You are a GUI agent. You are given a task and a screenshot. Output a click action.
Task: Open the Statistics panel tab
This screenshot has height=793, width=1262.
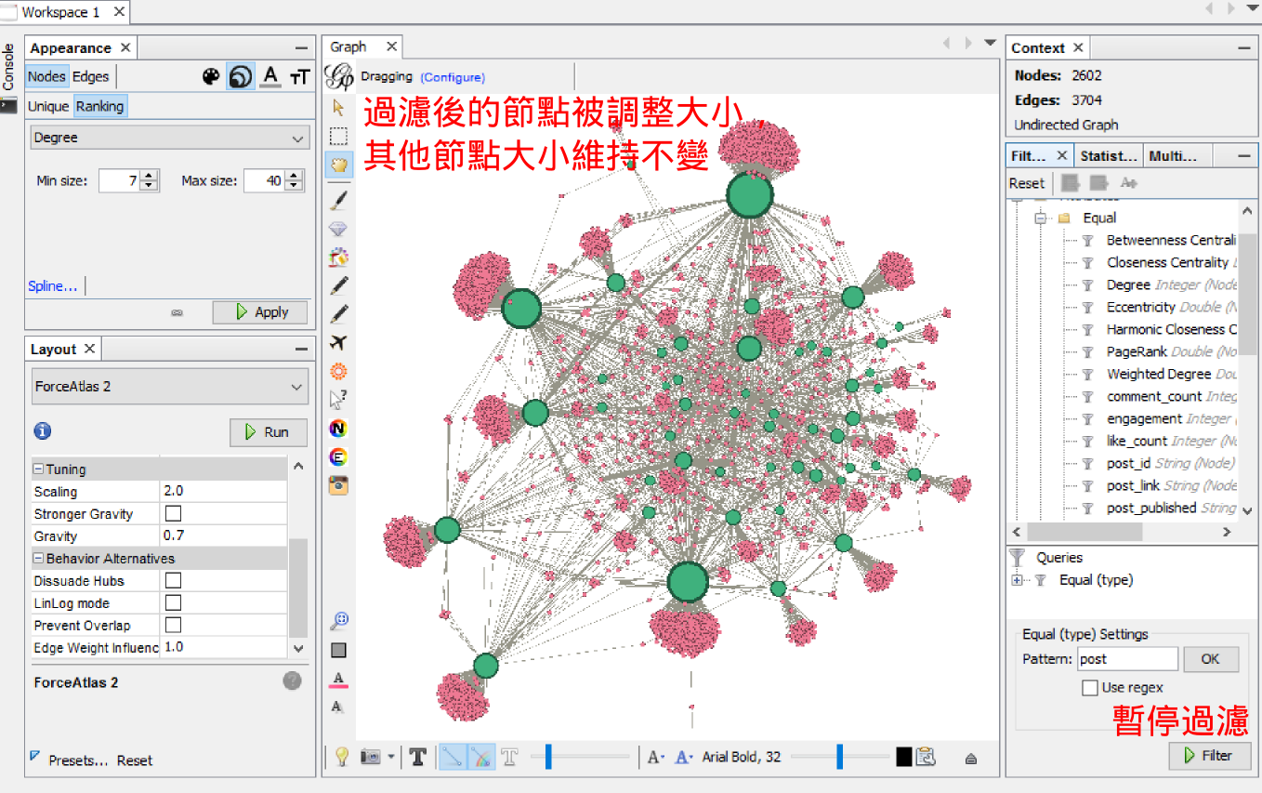(x=1108, y=155)
